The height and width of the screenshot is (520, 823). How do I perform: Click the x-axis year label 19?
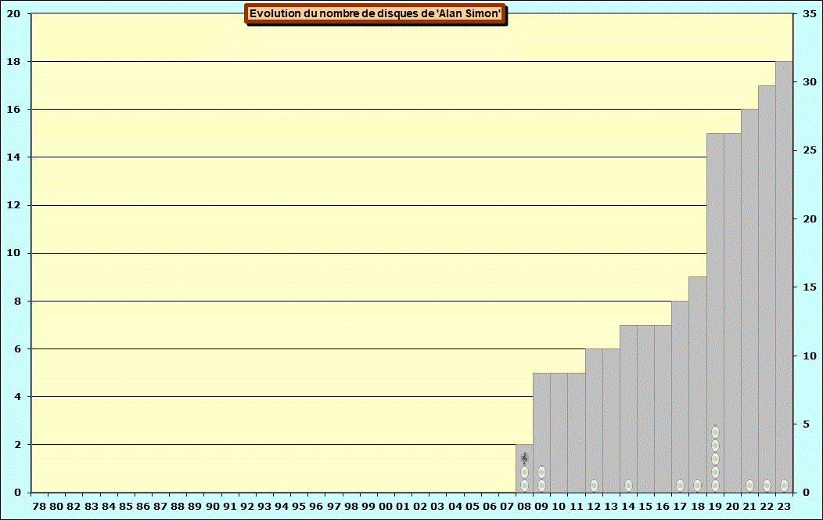pyautogui.click(x=715, y=507)
